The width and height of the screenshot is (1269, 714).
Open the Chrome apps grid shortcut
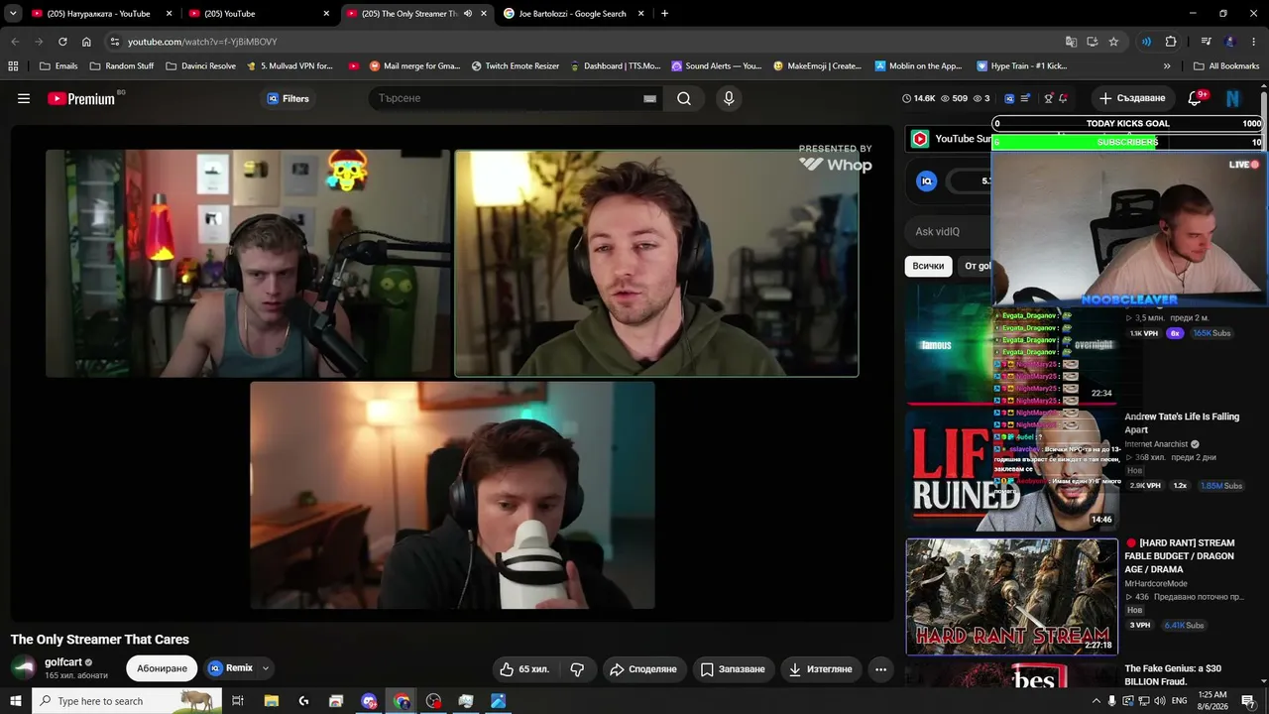pos(13,66)
